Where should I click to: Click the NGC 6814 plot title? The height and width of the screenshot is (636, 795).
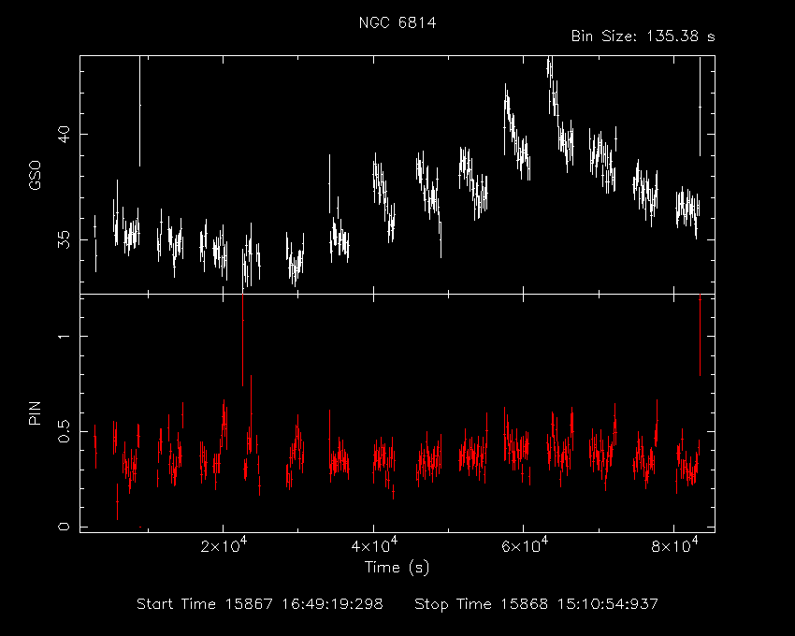(397, 22)
